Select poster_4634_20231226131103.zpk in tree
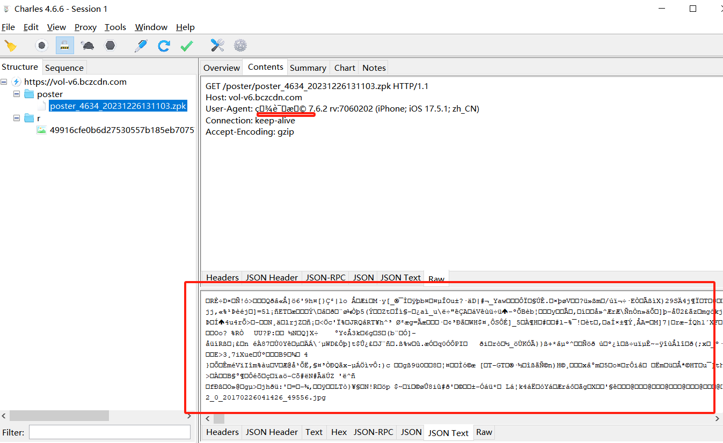723x443 pixels. click(118, 106)
